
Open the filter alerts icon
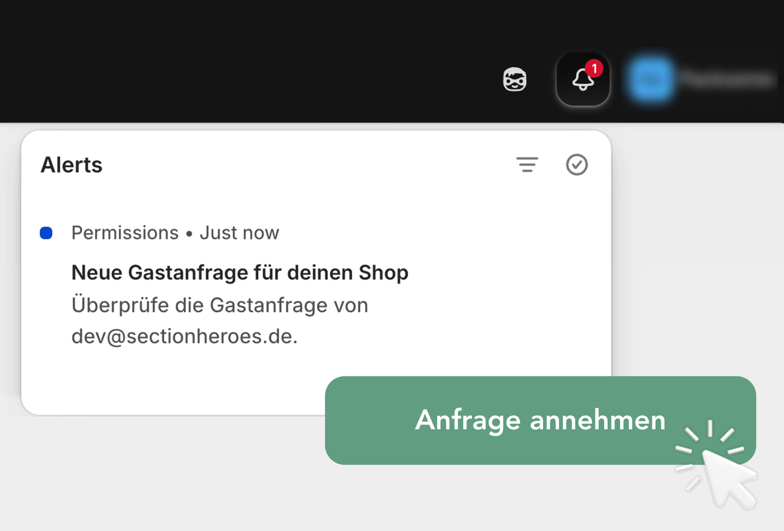pyautogui.click(x=527, y=165)
